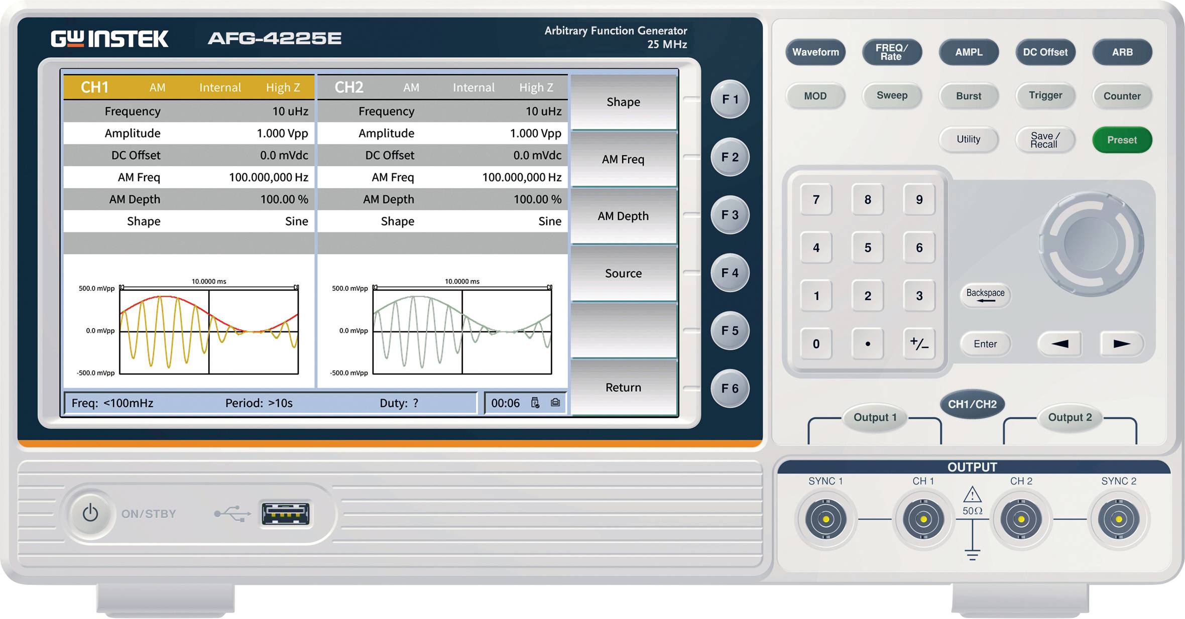Select the Waveform function key
The width and height of the screenshot is (1185, 619).
(815, 52)
